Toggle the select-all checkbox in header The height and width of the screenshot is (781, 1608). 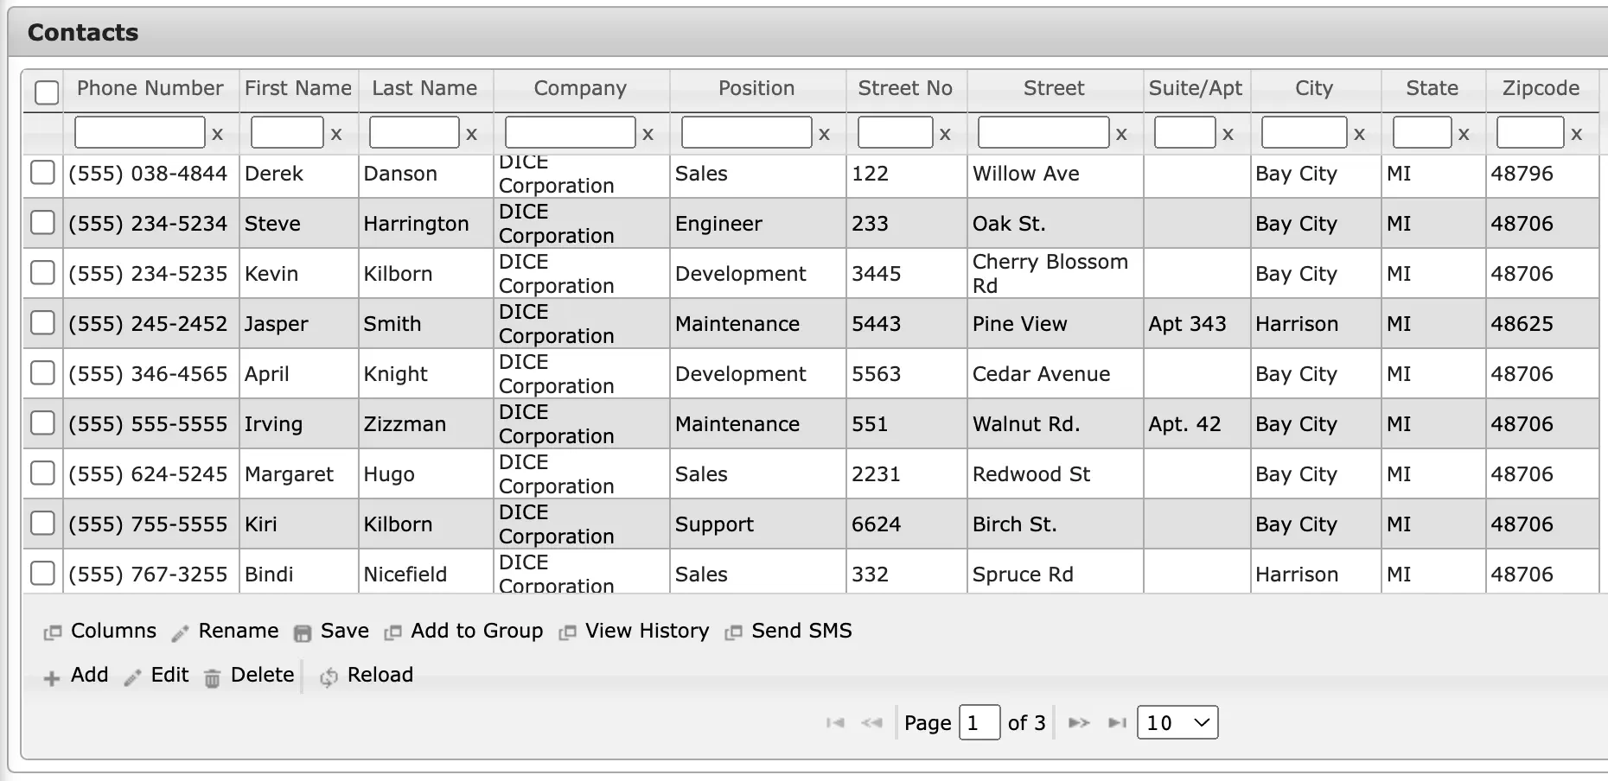[x=47, y=92]
